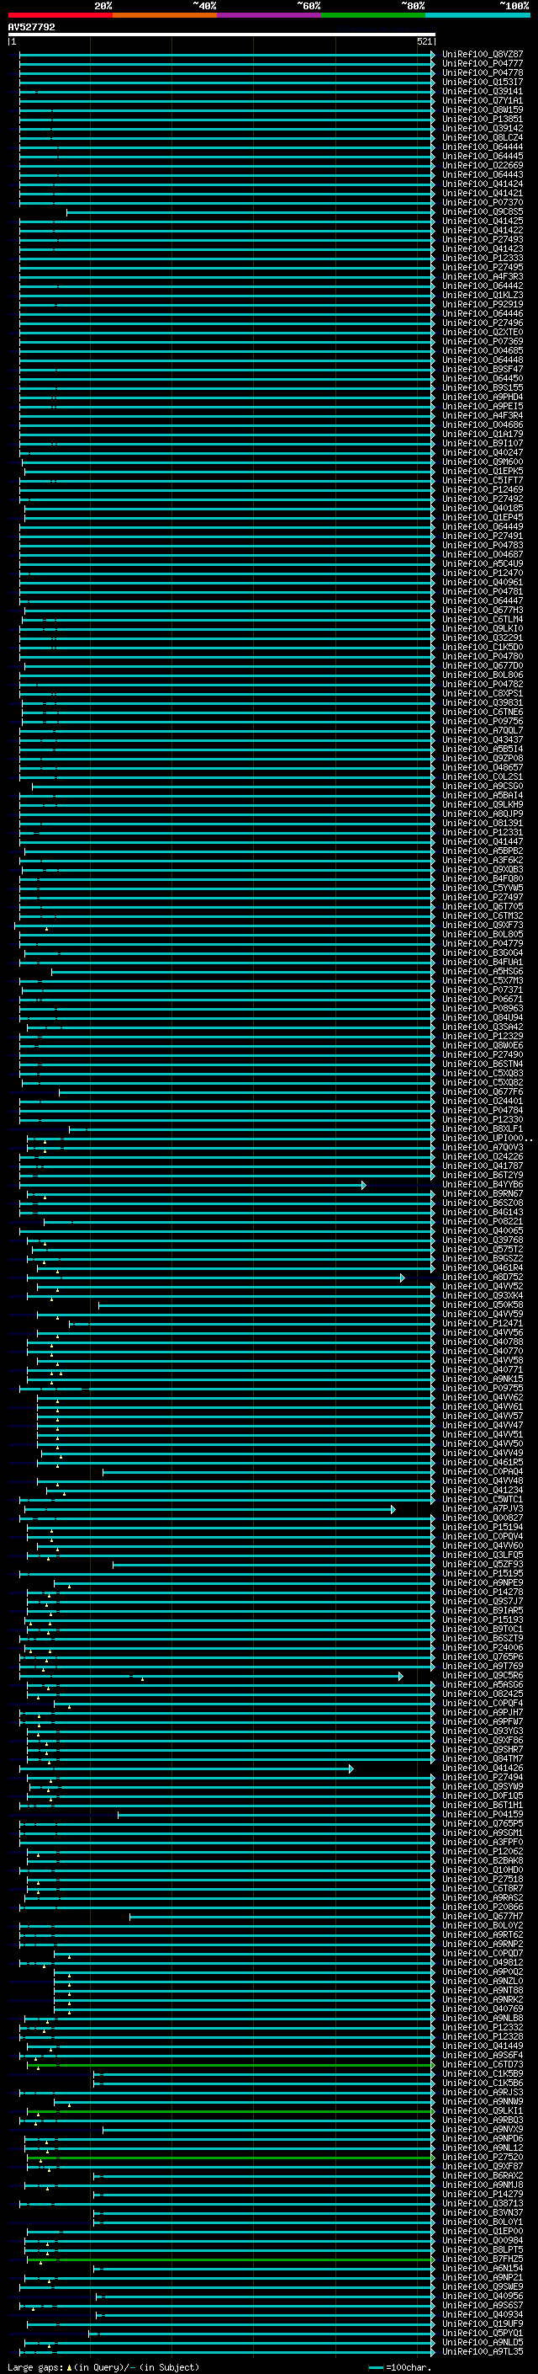Open the UniRef100_A4F3R3 hit label
The image size is (538, 2374).
coord(483,276)
